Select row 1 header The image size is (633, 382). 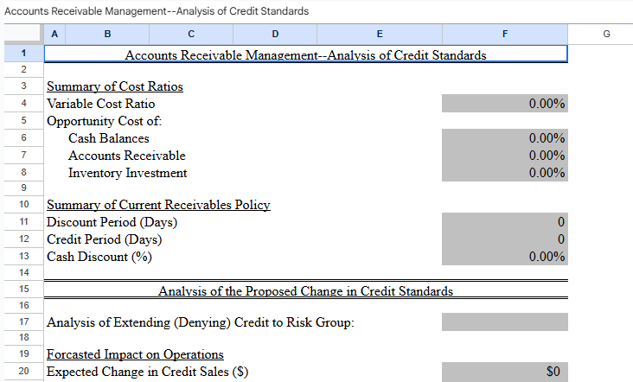23,54
